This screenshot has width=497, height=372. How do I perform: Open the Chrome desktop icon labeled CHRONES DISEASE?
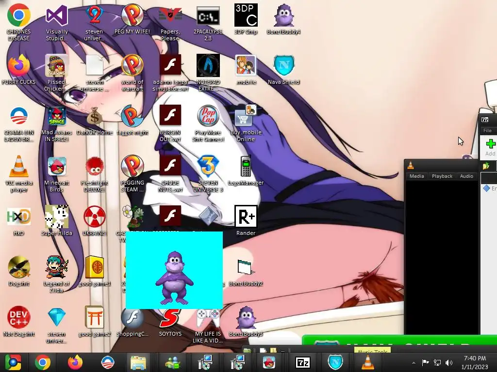tap(19, 15)
